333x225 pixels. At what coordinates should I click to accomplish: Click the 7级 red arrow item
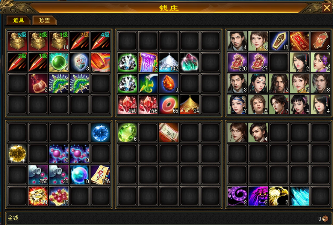tap(80, 41)
